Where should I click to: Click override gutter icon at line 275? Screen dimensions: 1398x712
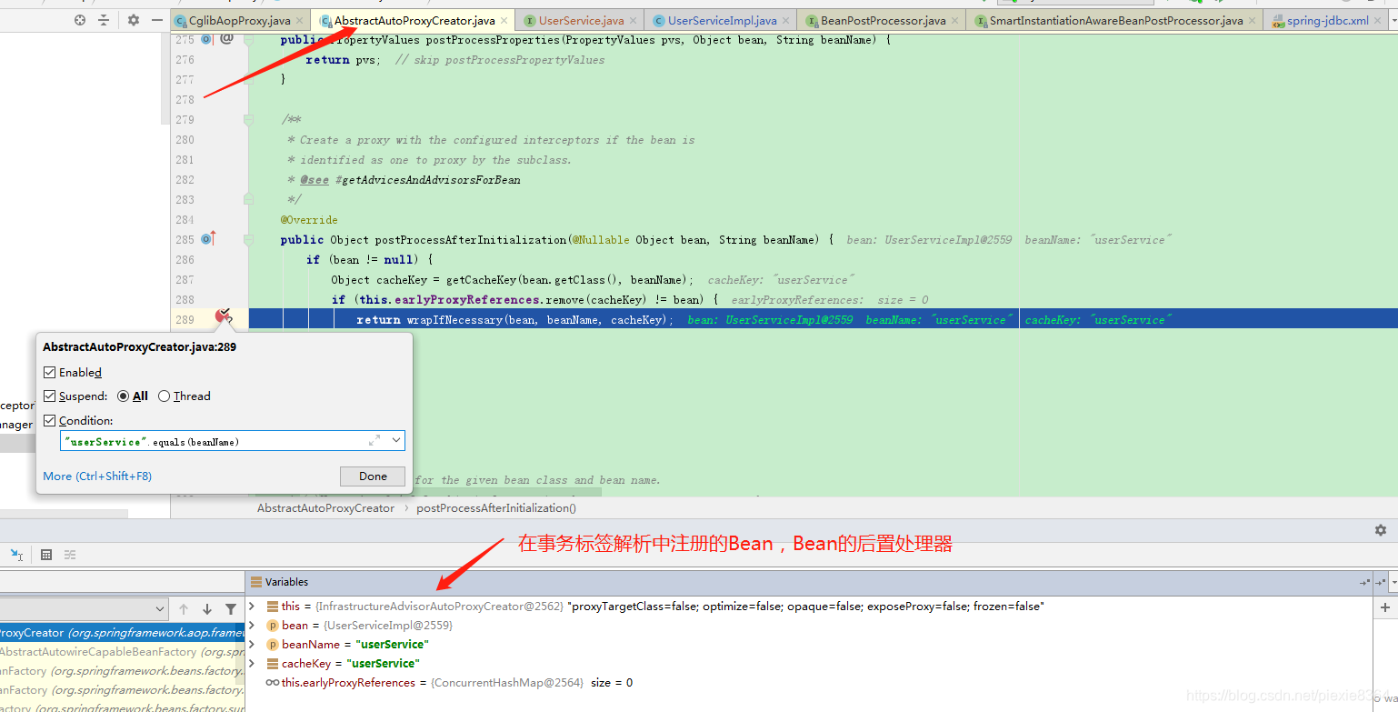207,39
